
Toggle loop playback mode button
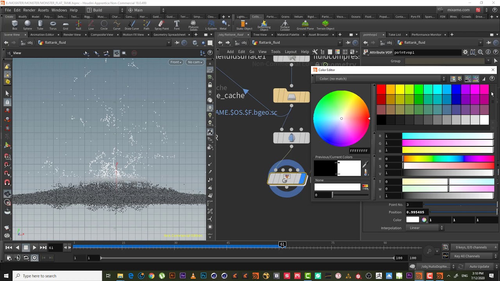click(26, 258)
